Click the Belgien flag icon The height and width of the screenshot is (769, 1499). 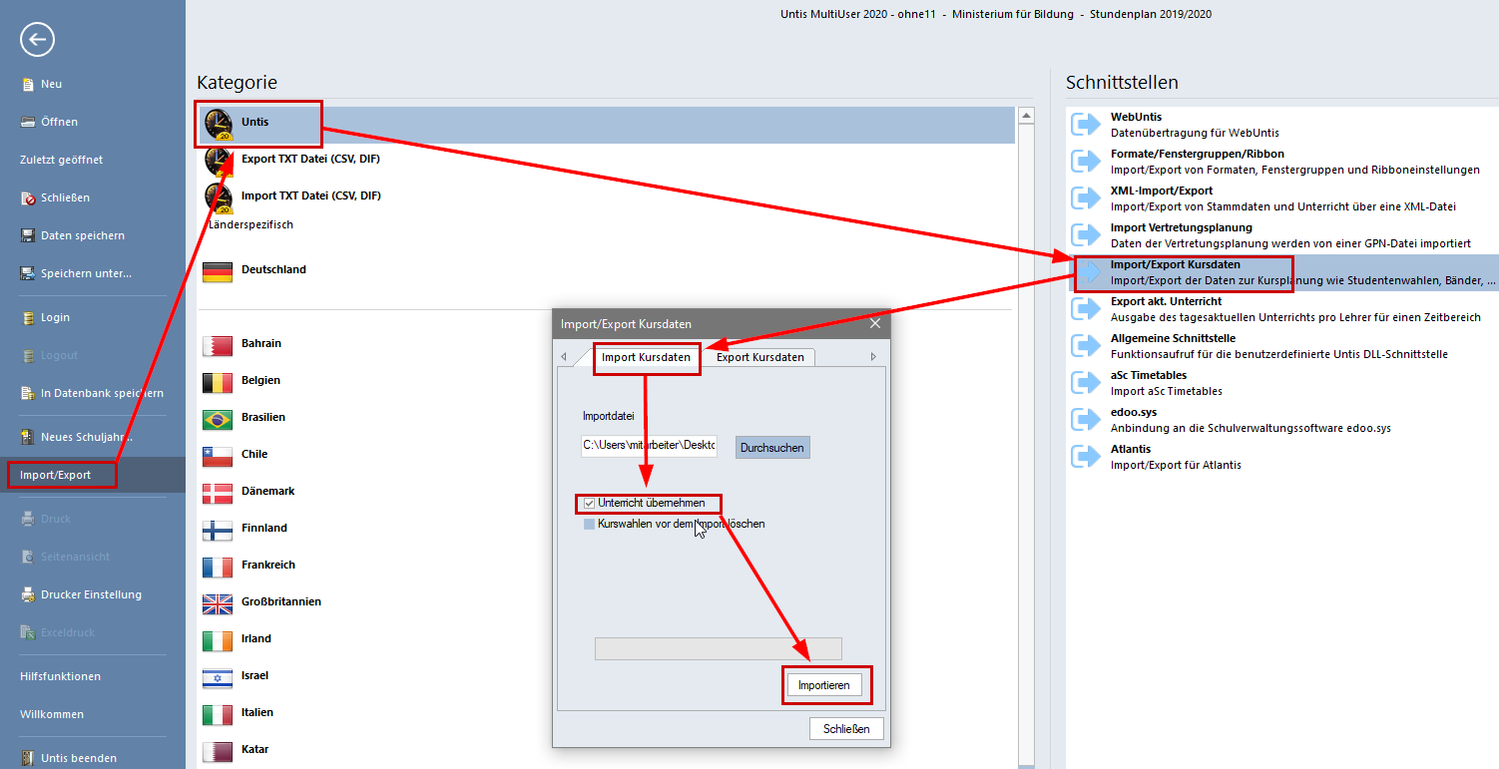coord(218,382)
